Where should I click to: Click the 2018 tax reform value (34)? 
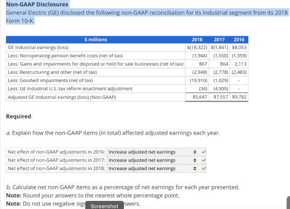(x=203, y=88)
